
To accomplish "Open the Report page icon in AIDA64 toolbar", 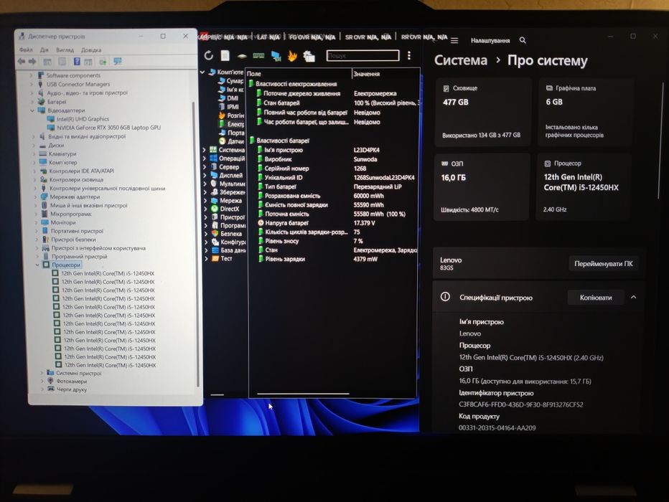I will [225, 55].
